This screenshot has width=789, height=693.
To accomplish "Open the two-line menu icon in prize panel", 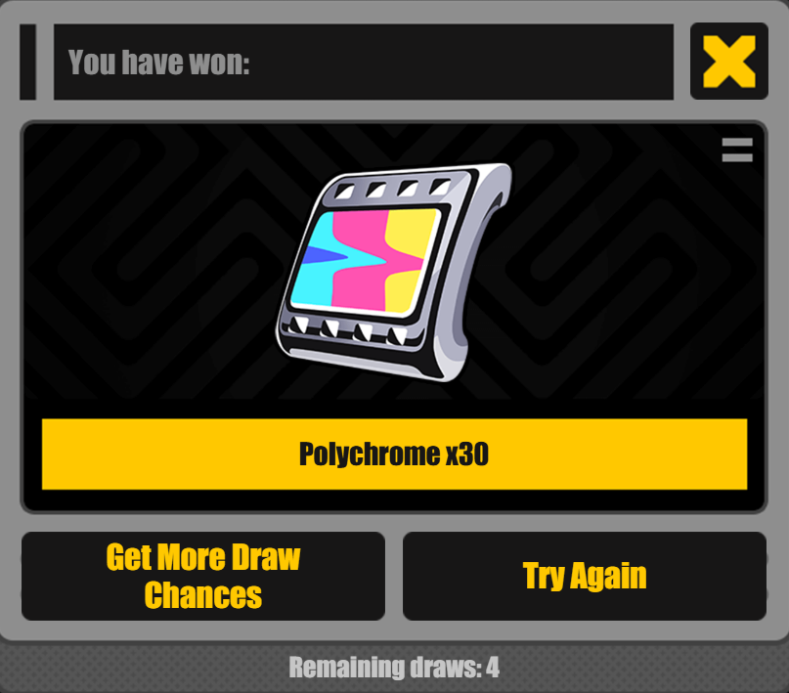I will [x=737, y=150].
